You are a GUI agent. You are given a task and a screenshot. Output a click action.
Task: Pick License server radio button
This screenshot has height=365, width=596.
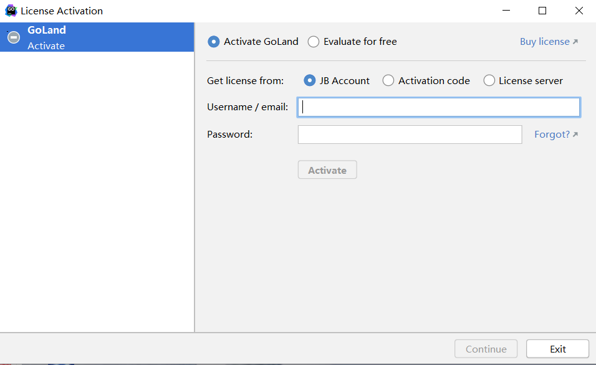(489, 80)
